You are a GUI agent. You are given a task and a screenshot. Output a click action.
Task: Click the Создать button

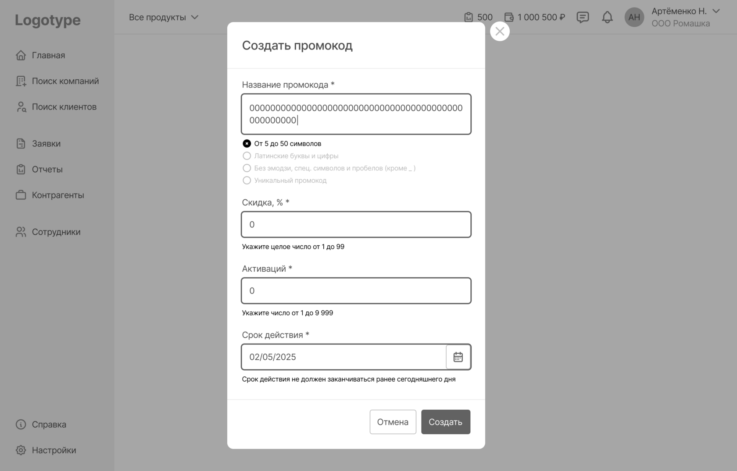point(446,422)
